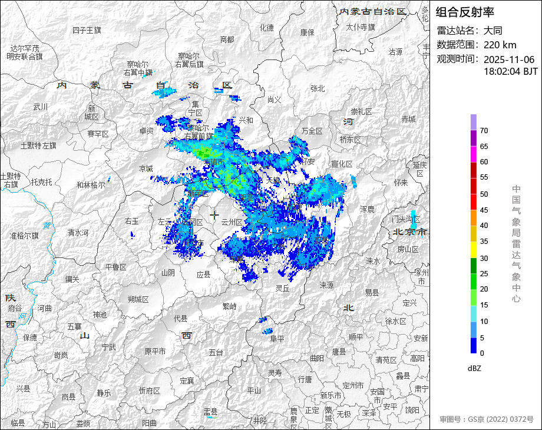The image size is (542, 430).
Task: Click the dBZ unit label below legend
Action: click(474, 369)
